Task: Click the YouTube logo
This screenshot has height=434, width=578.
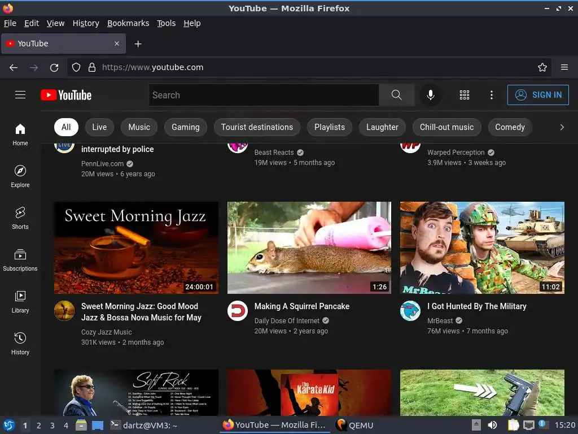Action: [x=66, y=95]
